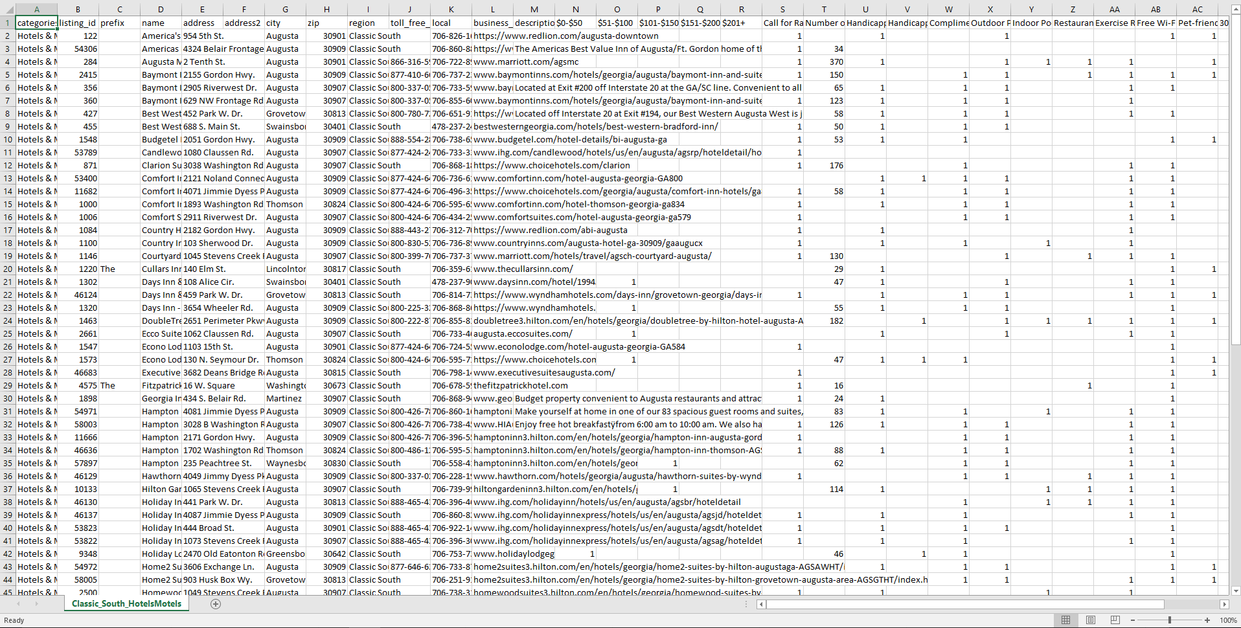Select cell with listing_id 53789
This screenshot has width=1241, height=628.
pos(78,152)
